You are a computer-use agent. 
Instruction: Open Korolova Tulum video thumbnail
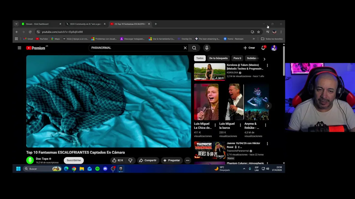coord(210,72)
